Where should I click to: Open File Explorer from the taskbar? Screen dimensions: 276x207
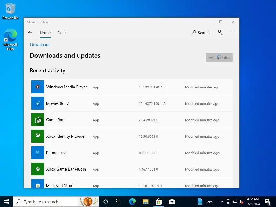pyautogui.click(x=145, y=202)
